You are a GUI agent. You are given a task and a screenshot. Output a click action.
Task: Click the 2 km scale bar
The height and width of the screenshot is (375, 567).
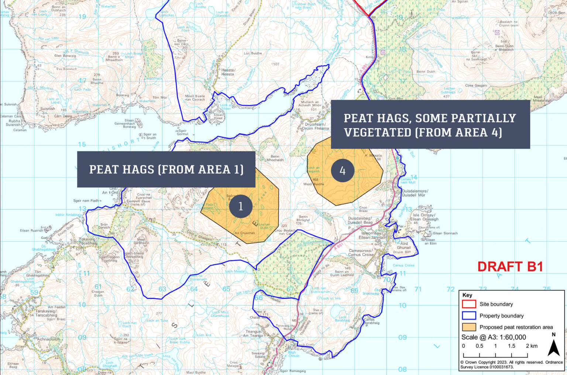click(495, 355)
